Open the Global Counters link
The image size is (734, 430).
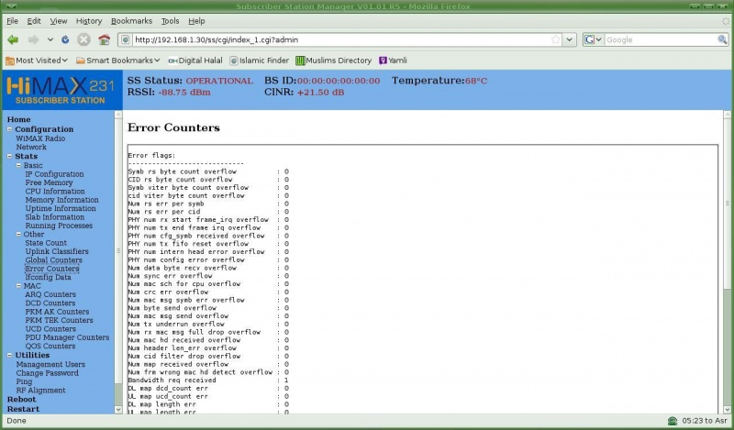53,260
